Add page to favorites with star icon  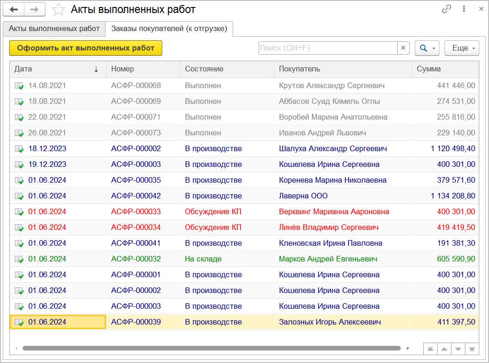(58, 10)
